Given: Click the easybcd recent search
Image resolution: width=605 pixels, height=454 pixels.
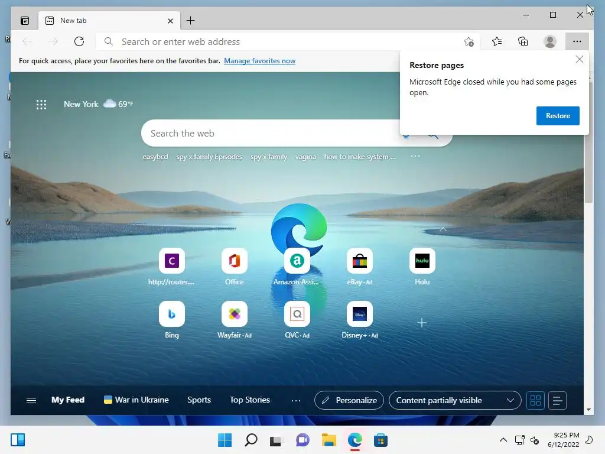Looking at the screenshot, I should 155,157.
